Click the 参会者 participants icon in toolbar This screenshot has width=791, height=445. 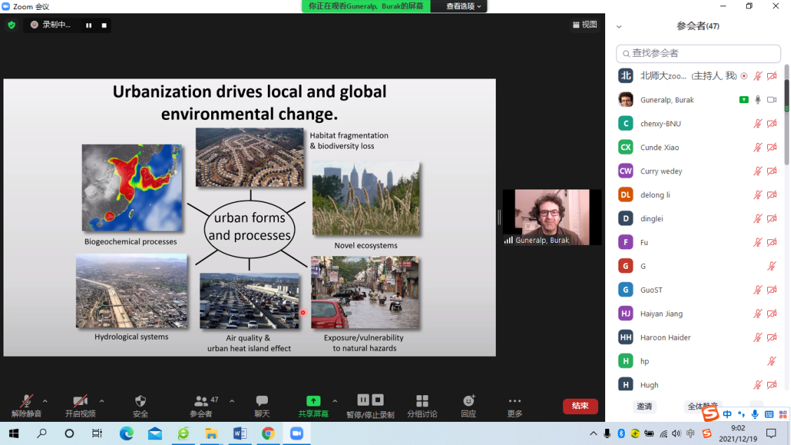point(201,401)
